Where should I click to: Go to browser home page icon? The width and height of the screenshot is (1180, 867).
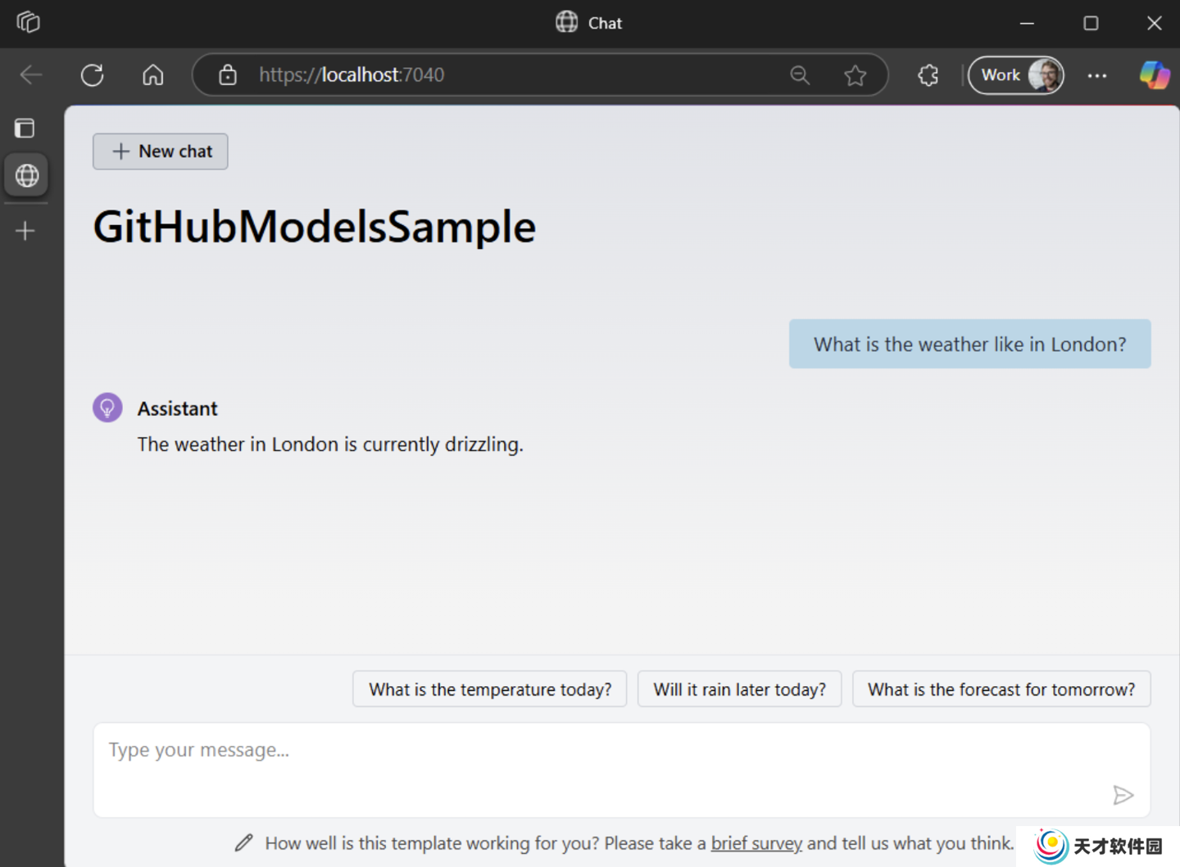[153, 75]
